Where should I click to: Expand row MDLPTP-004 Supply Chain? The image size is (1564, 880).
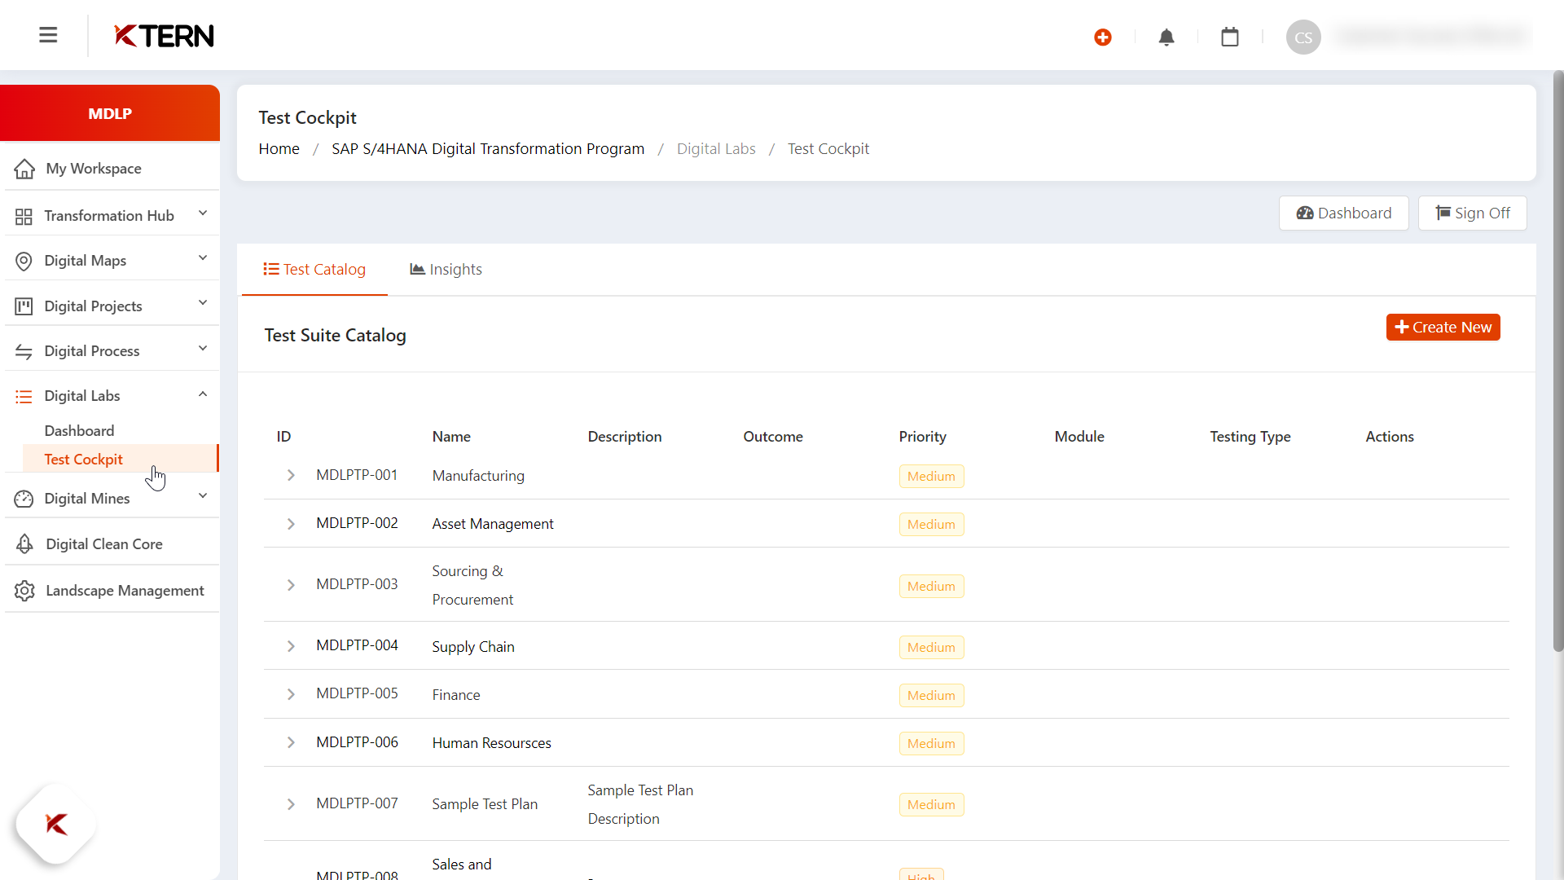click(x=291, y=646)
